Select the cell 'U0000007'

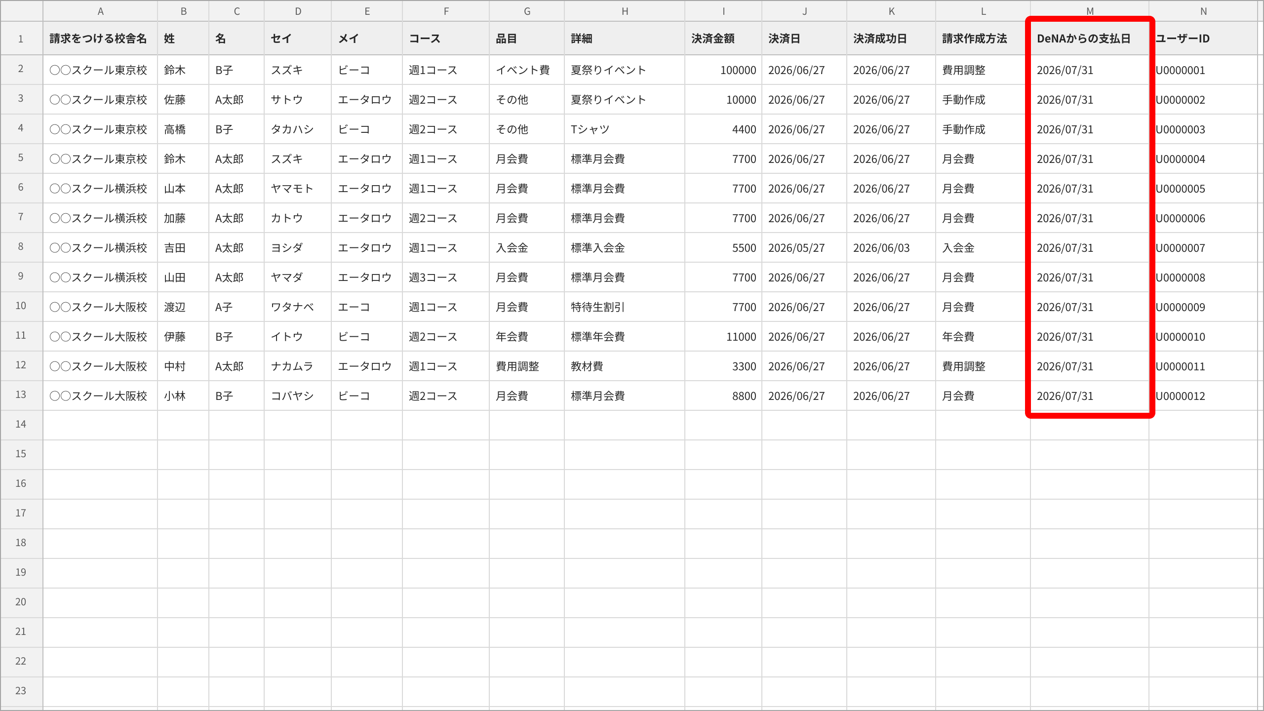coord(1203,248)
